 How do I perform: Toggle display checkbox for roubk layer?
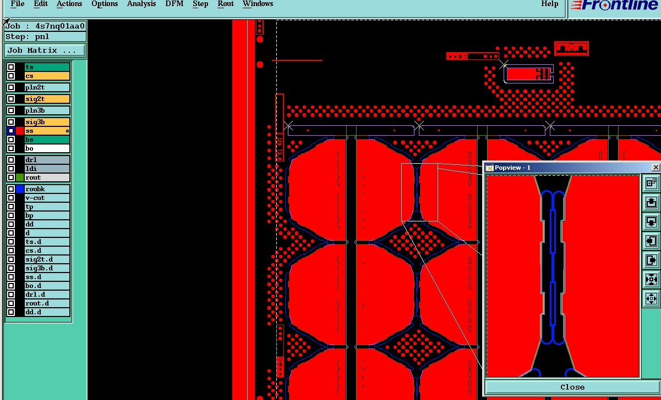pos(11,189)
